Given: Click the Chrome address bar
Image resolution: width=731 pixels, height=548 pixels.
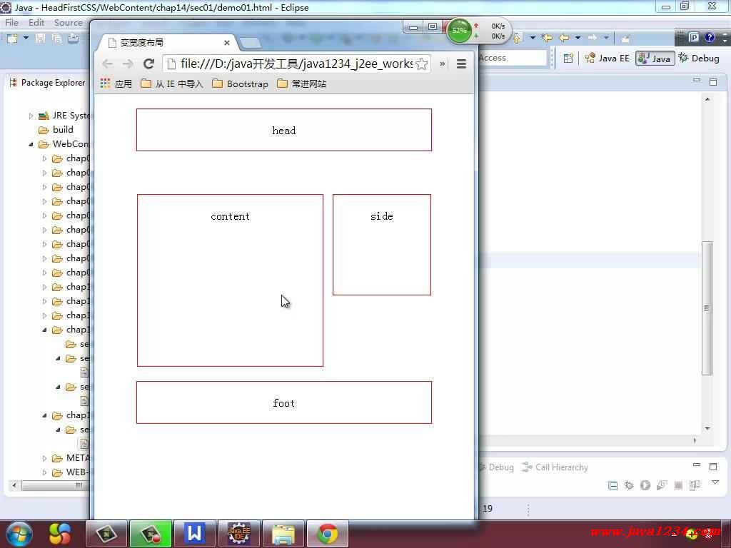Looking at the screenshot, I should coord(296,64).
